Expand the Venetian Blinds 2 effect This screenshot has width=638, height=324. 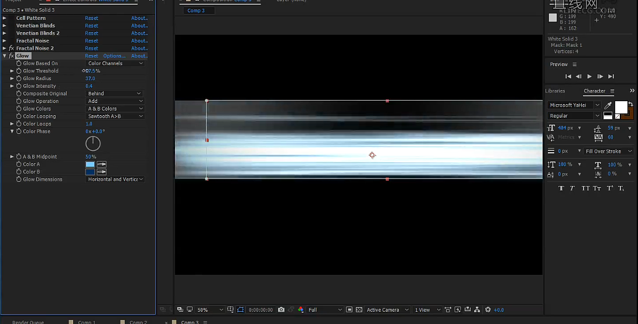[4, 33]
